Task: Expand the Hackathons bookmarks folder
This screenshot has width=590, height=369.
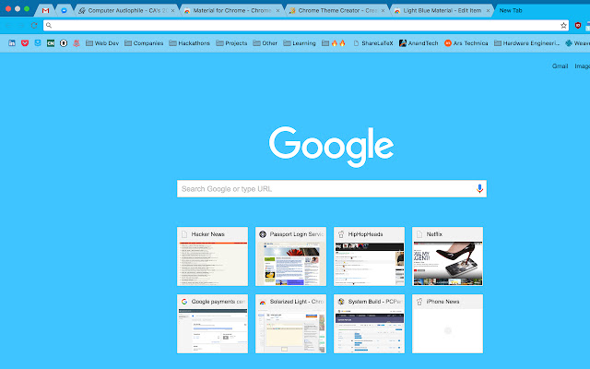Action: (189, 43)
